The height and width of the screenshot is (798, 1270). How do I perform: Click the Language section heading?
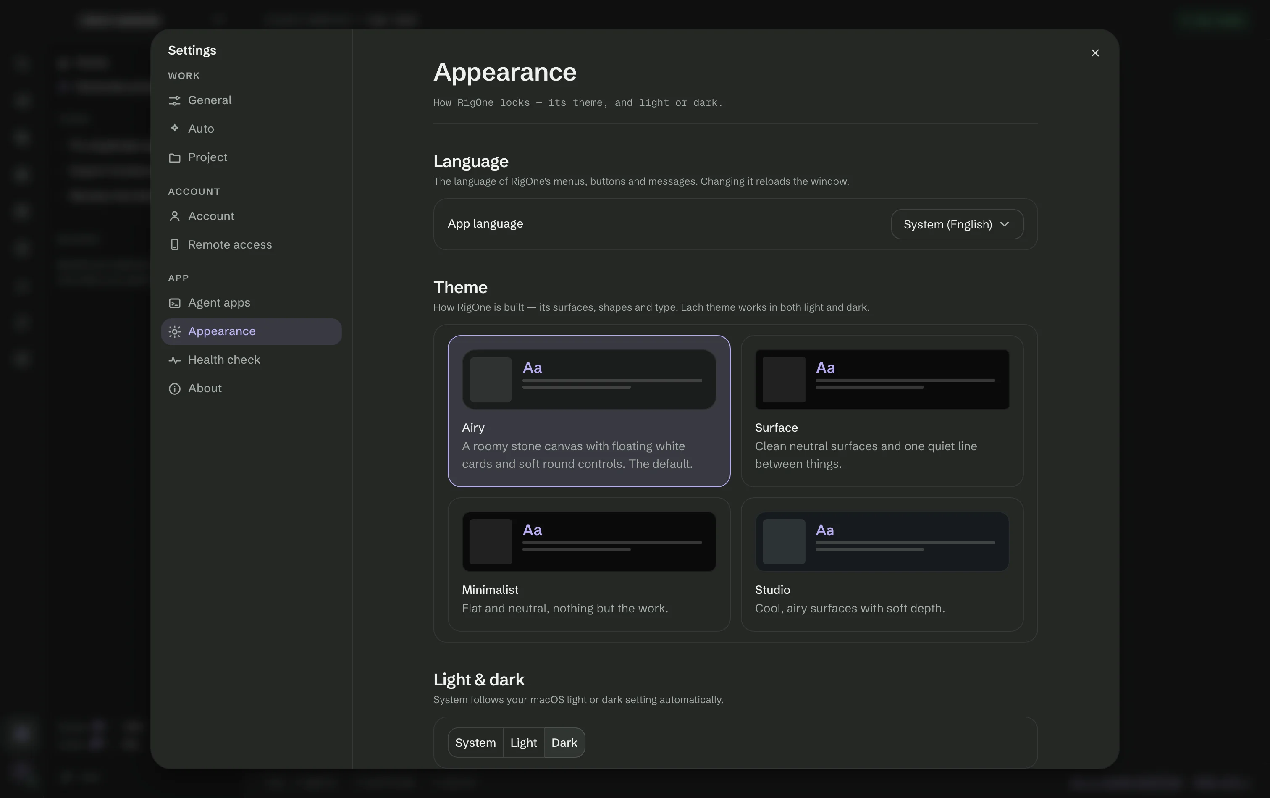pyautogui.click(x=471, y=161)
